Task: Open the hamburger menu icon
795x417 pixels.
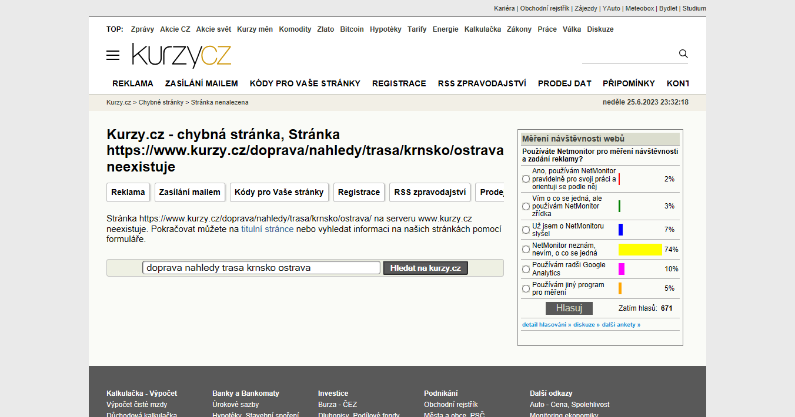Action: [x=113, y=55]
